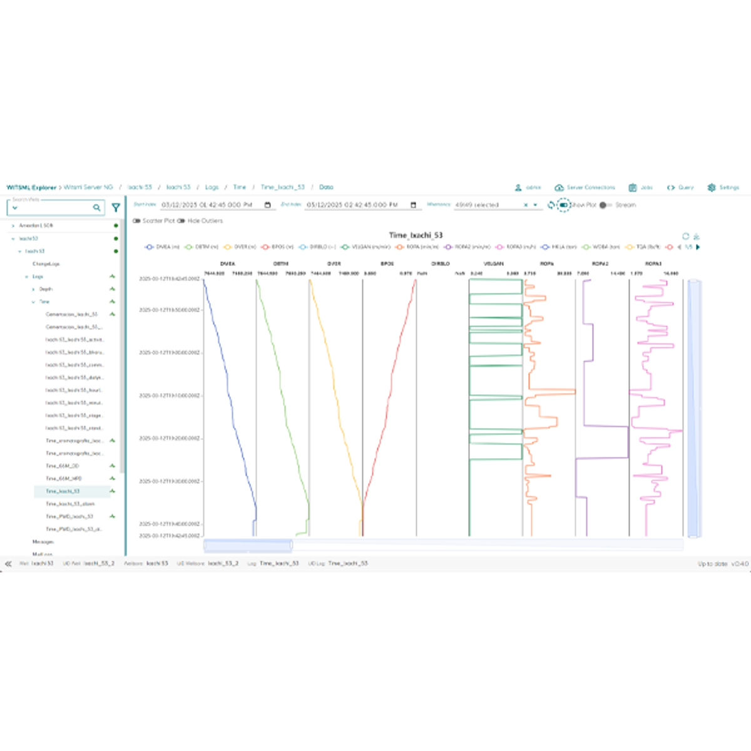Click the search magnifier icon
Viewport: 751px width, 751px height.
(x=97, y=208)
